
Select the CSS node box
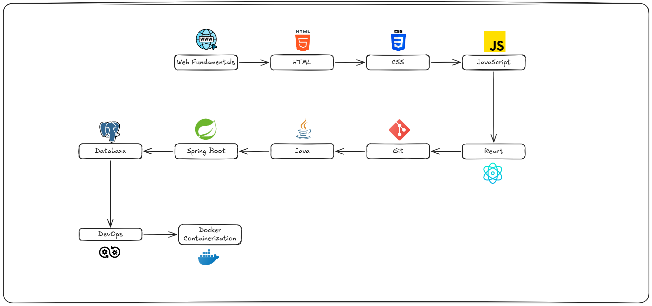tap(398, 62)
